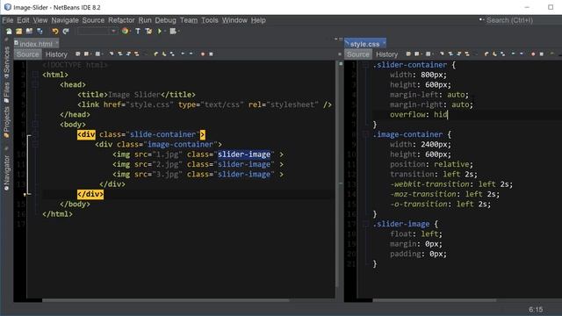Open the File menu
This screenshot has width=562, height=316.
point(8,20)
